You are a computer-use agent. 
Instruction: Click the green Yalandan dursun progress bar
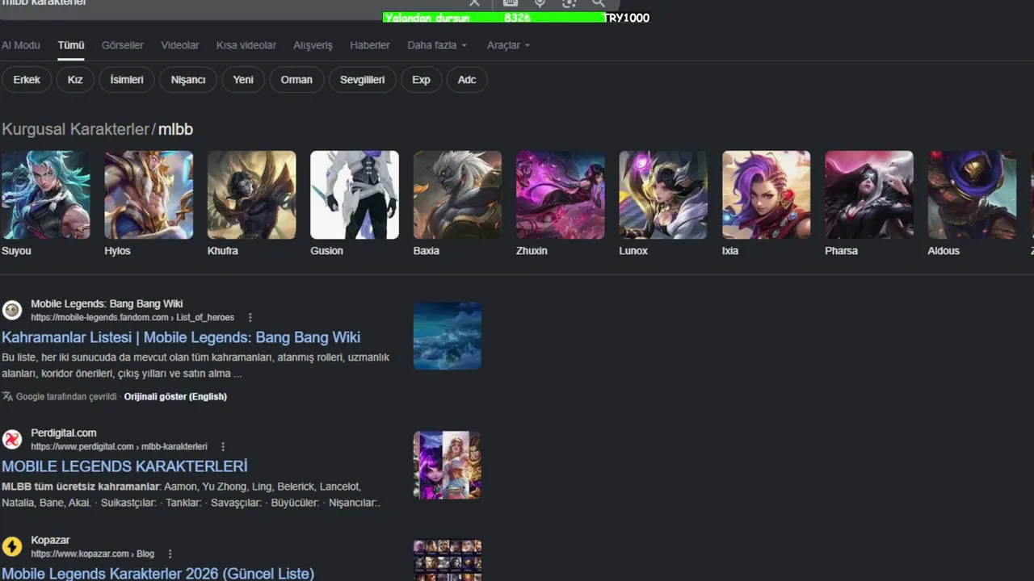pos(494,18)
